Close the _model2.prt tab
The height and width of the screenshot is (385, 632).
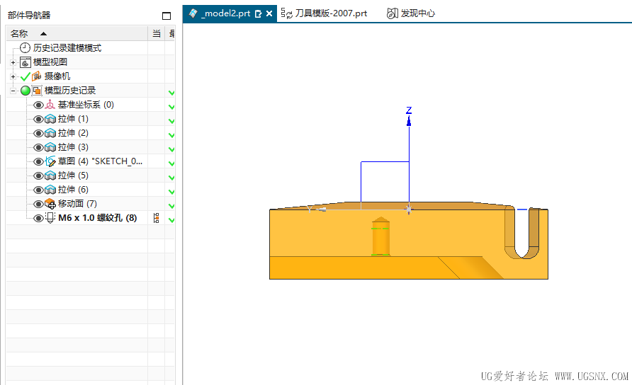(x=269, y=13)
